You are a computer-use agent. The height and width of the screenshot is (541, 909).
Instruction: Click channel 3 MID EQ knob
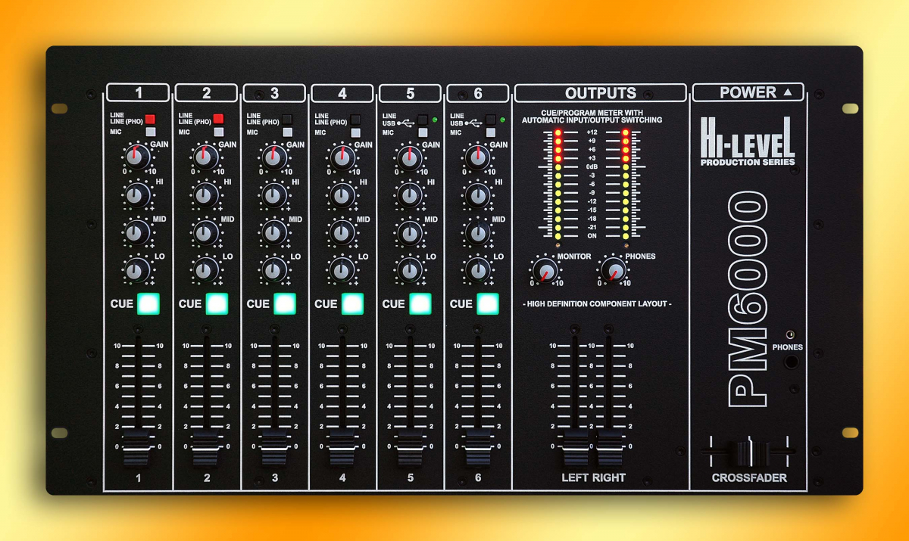(x=274, y=232)
